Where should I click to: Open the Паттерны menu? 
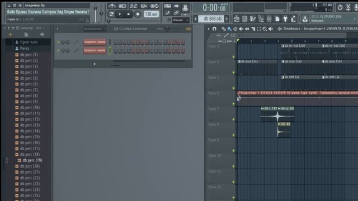[x=49, y=12]
